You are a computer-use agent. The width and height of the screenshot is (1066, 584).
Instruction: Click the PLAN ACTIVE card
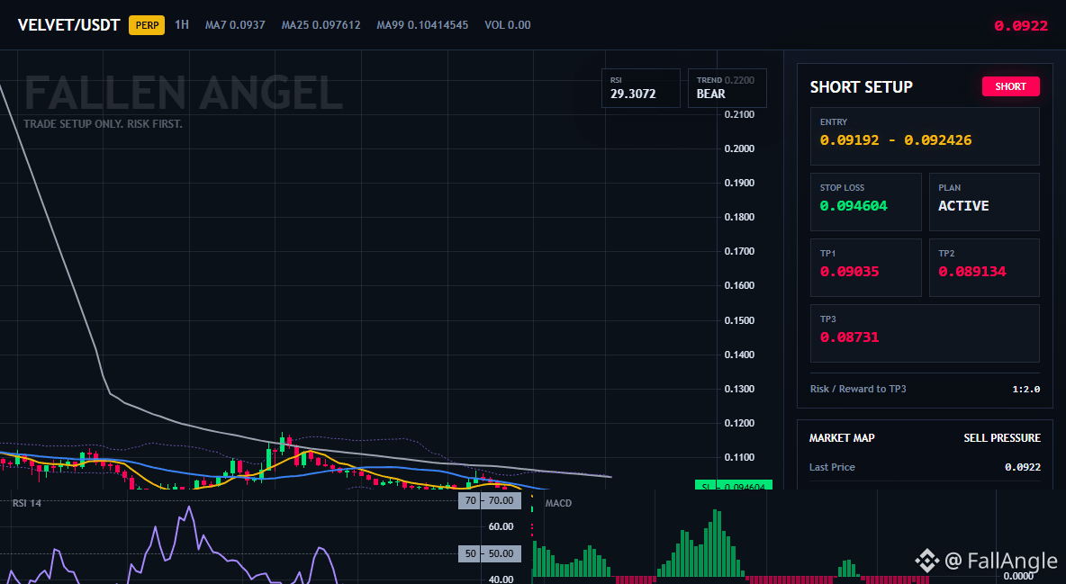(984, 202)
